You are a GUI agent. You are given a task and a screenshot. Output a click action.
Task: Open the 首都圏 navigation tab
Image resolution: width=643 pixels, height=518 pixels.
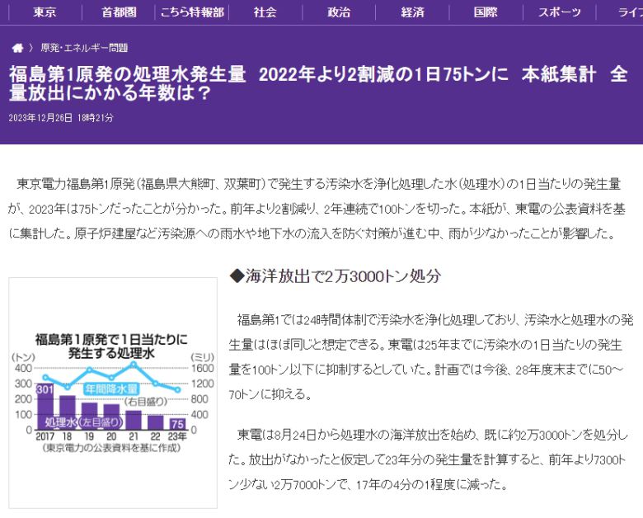[119, 12]
